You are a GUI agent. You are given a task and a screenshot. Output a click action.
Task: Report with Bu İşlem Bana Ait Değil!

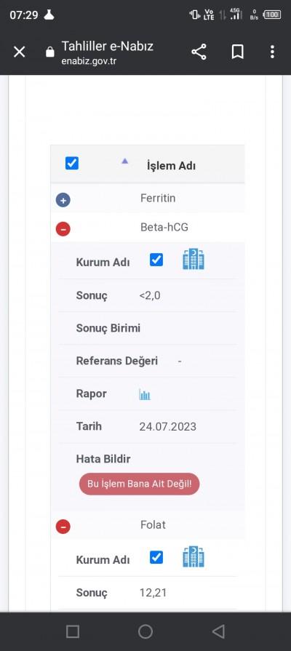[140, 484]
